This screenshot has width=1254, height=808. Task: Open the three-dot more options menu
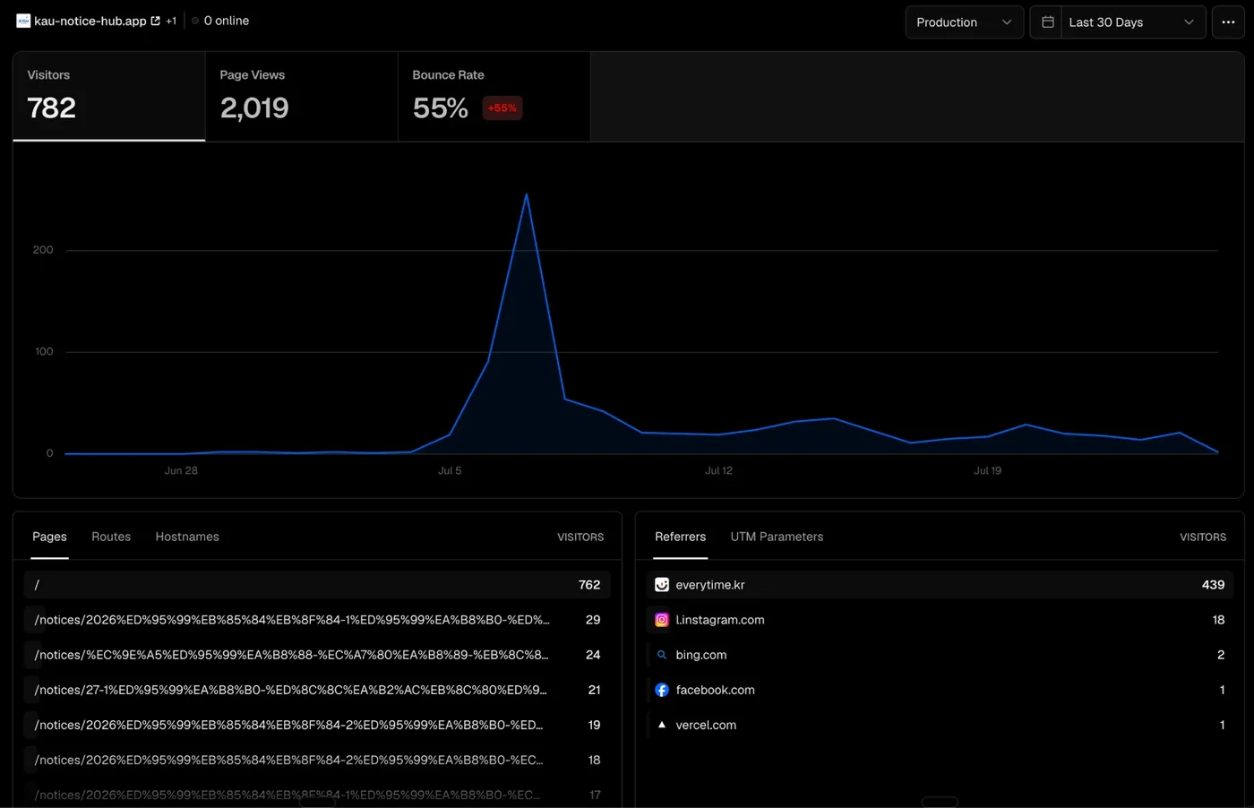[x=1228, y=22]
